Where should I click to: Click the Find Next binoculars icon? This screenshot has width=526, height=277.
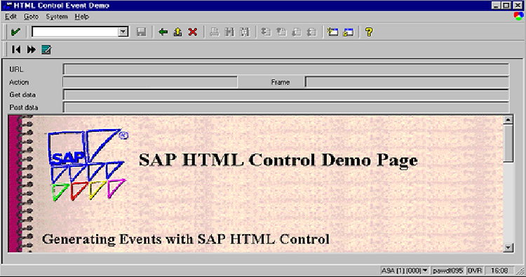click(x=245, y=32)
